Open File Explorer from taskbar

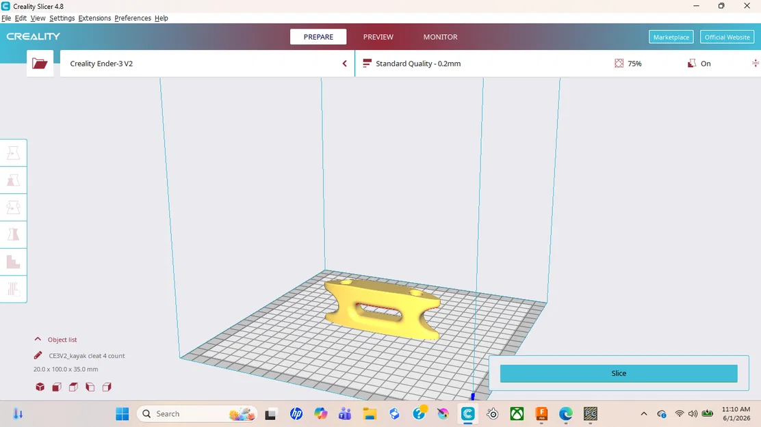(370, 414)
